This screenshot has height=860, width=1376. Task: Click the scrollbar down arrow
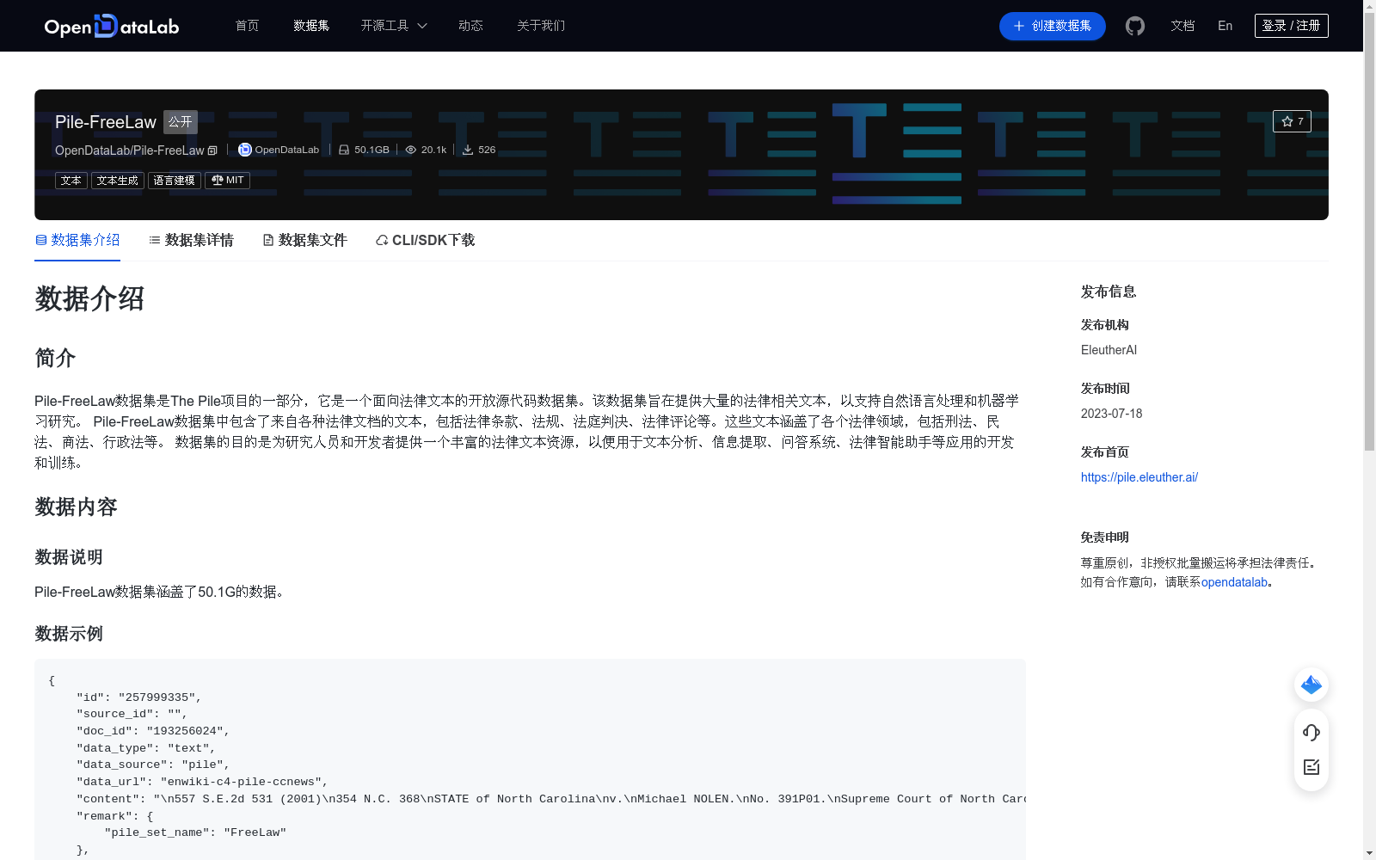1369,853
